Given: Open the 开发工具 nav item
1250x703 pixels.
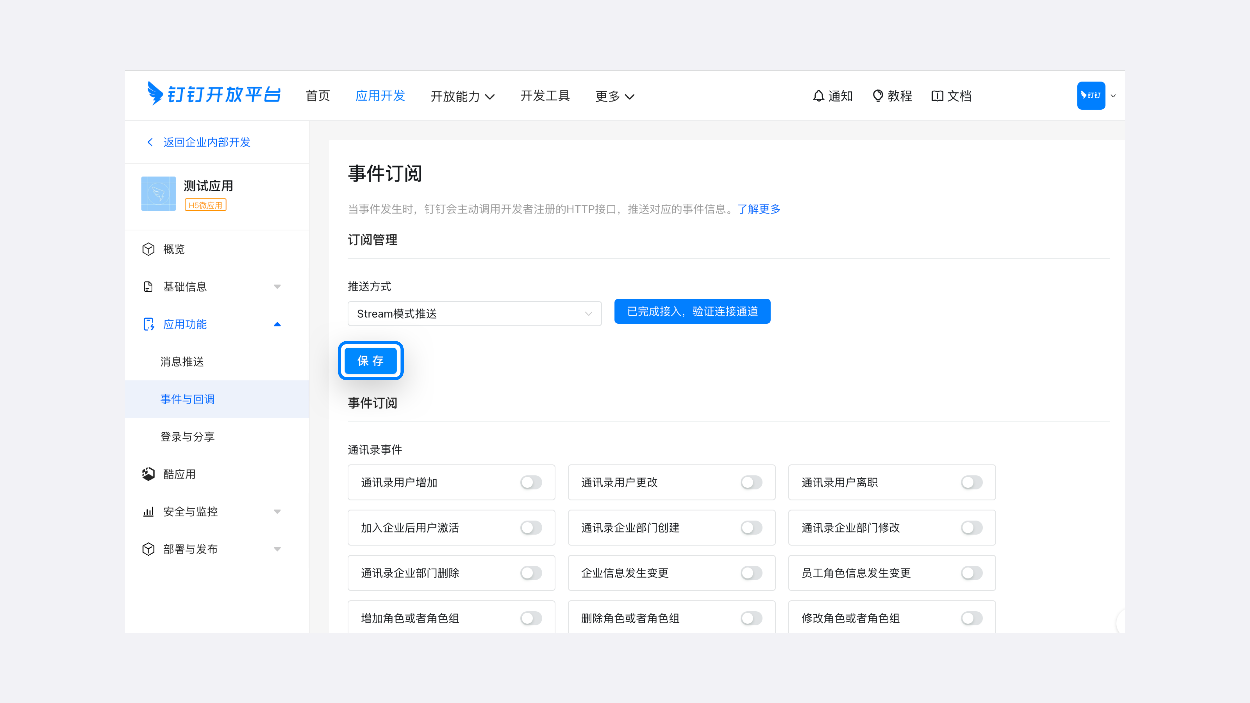Looking at the screenshot, I should tap(545, 96).
